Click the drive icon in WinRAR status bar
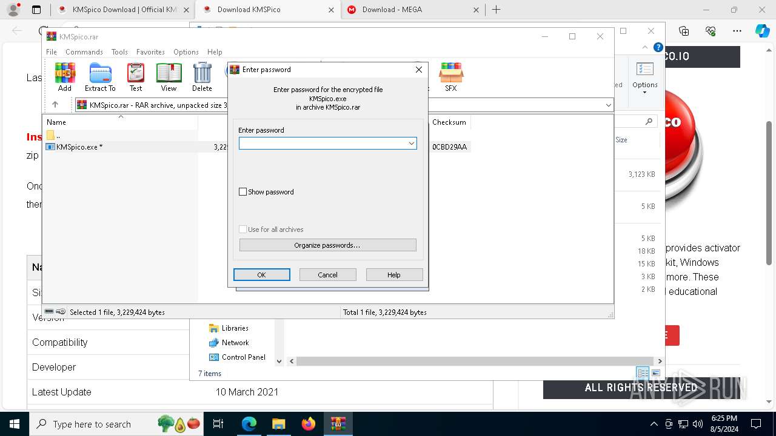This screenshot has width=776, height=436. [x=49, y=312]
